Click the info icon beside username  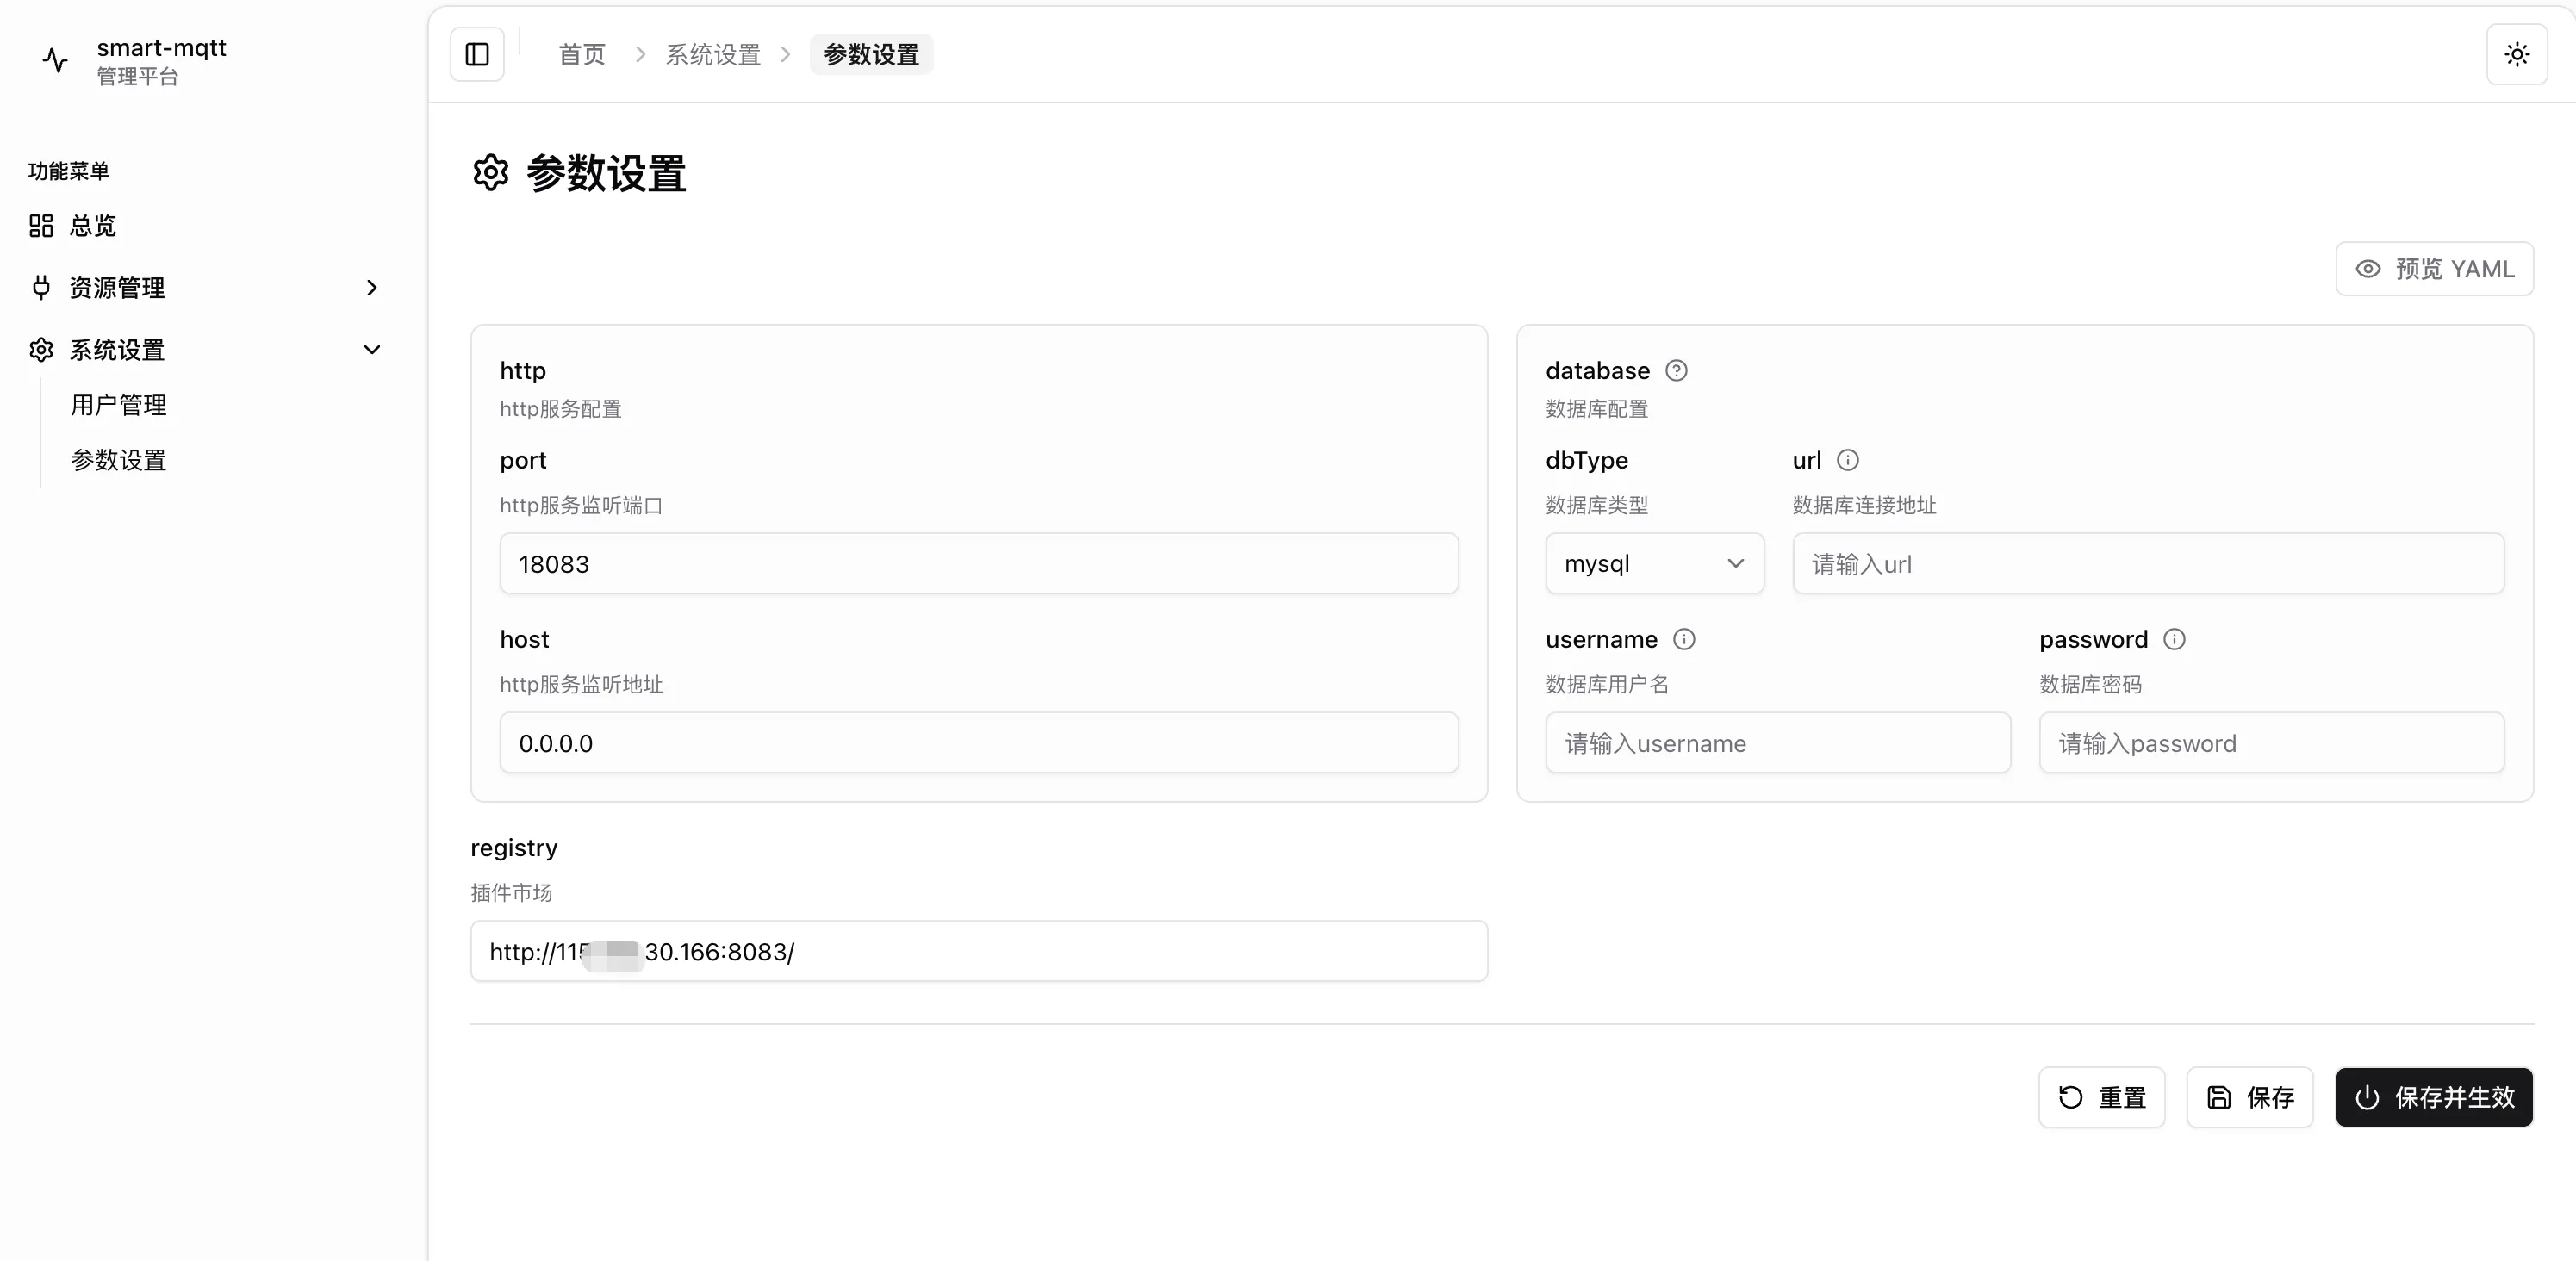point(1684,639)
